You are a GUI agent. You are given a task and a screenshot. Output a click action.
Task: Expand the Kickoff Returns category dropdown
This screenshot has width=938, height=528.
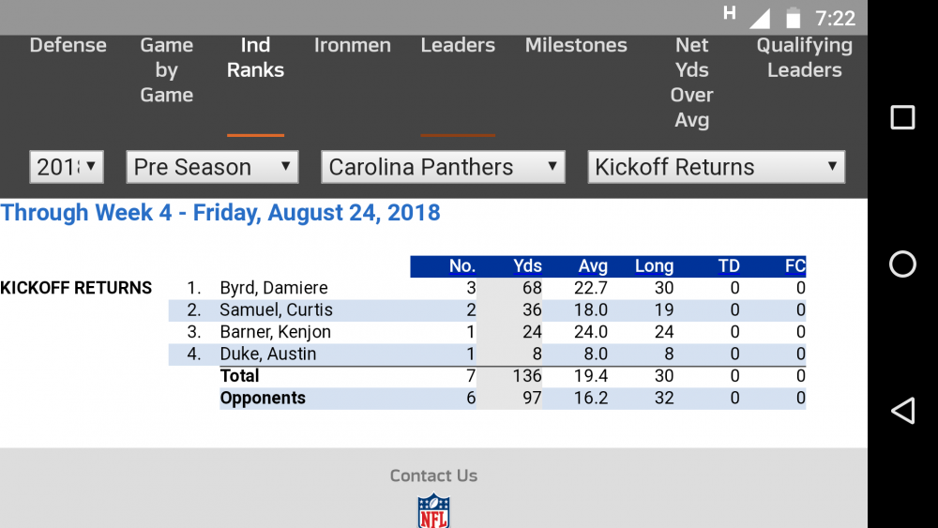[716, 167]
